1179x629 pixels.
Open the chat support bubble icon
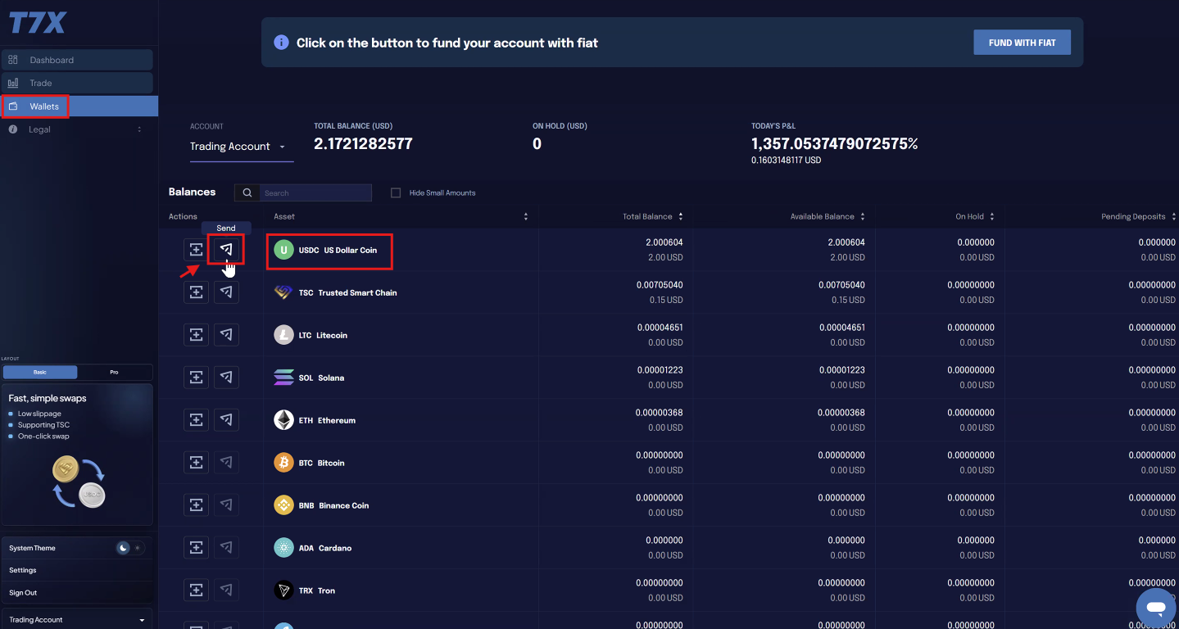point(1156,608)
